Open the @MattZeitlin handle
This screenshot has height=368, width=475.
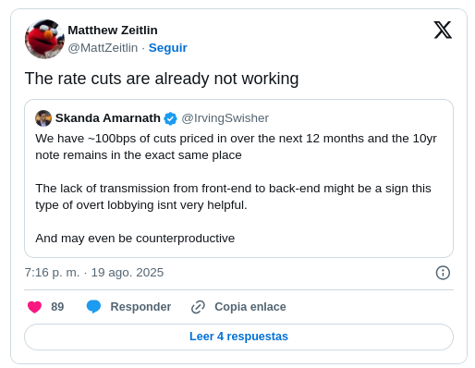tap(103, 48)
